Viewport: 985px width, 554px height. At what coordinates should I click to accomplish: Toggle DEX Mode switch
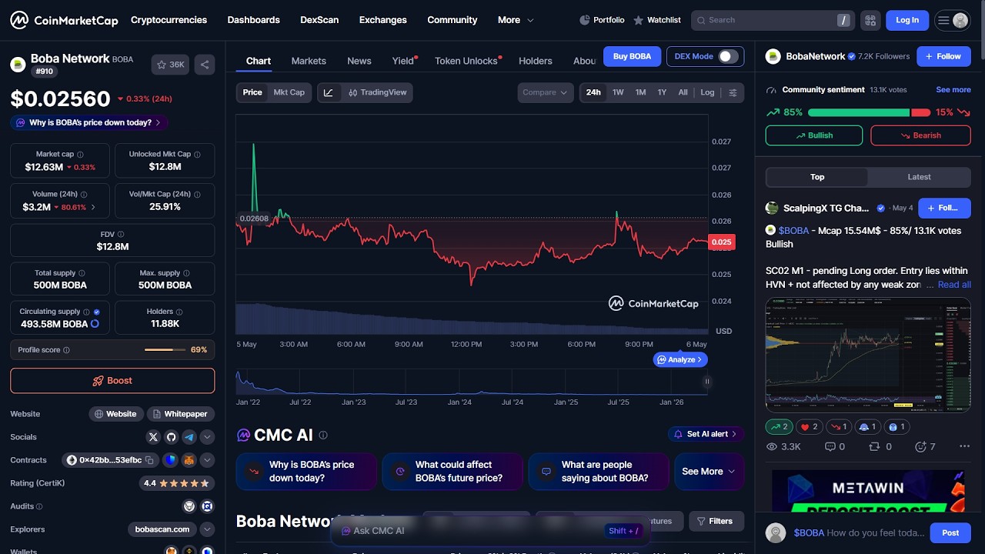(728, 56)
